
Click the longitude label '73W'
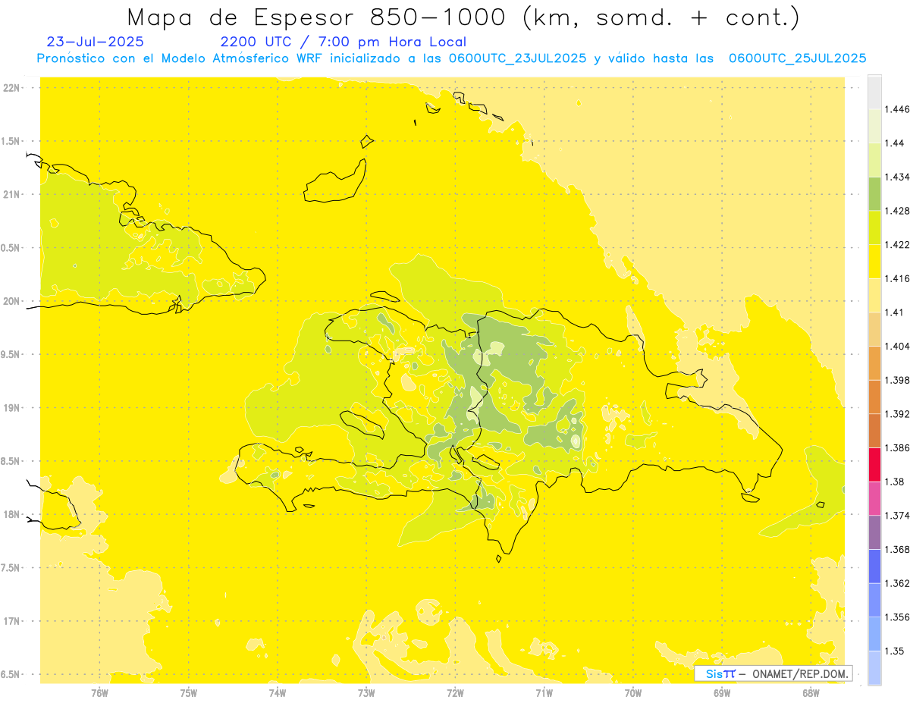[366, 692]
